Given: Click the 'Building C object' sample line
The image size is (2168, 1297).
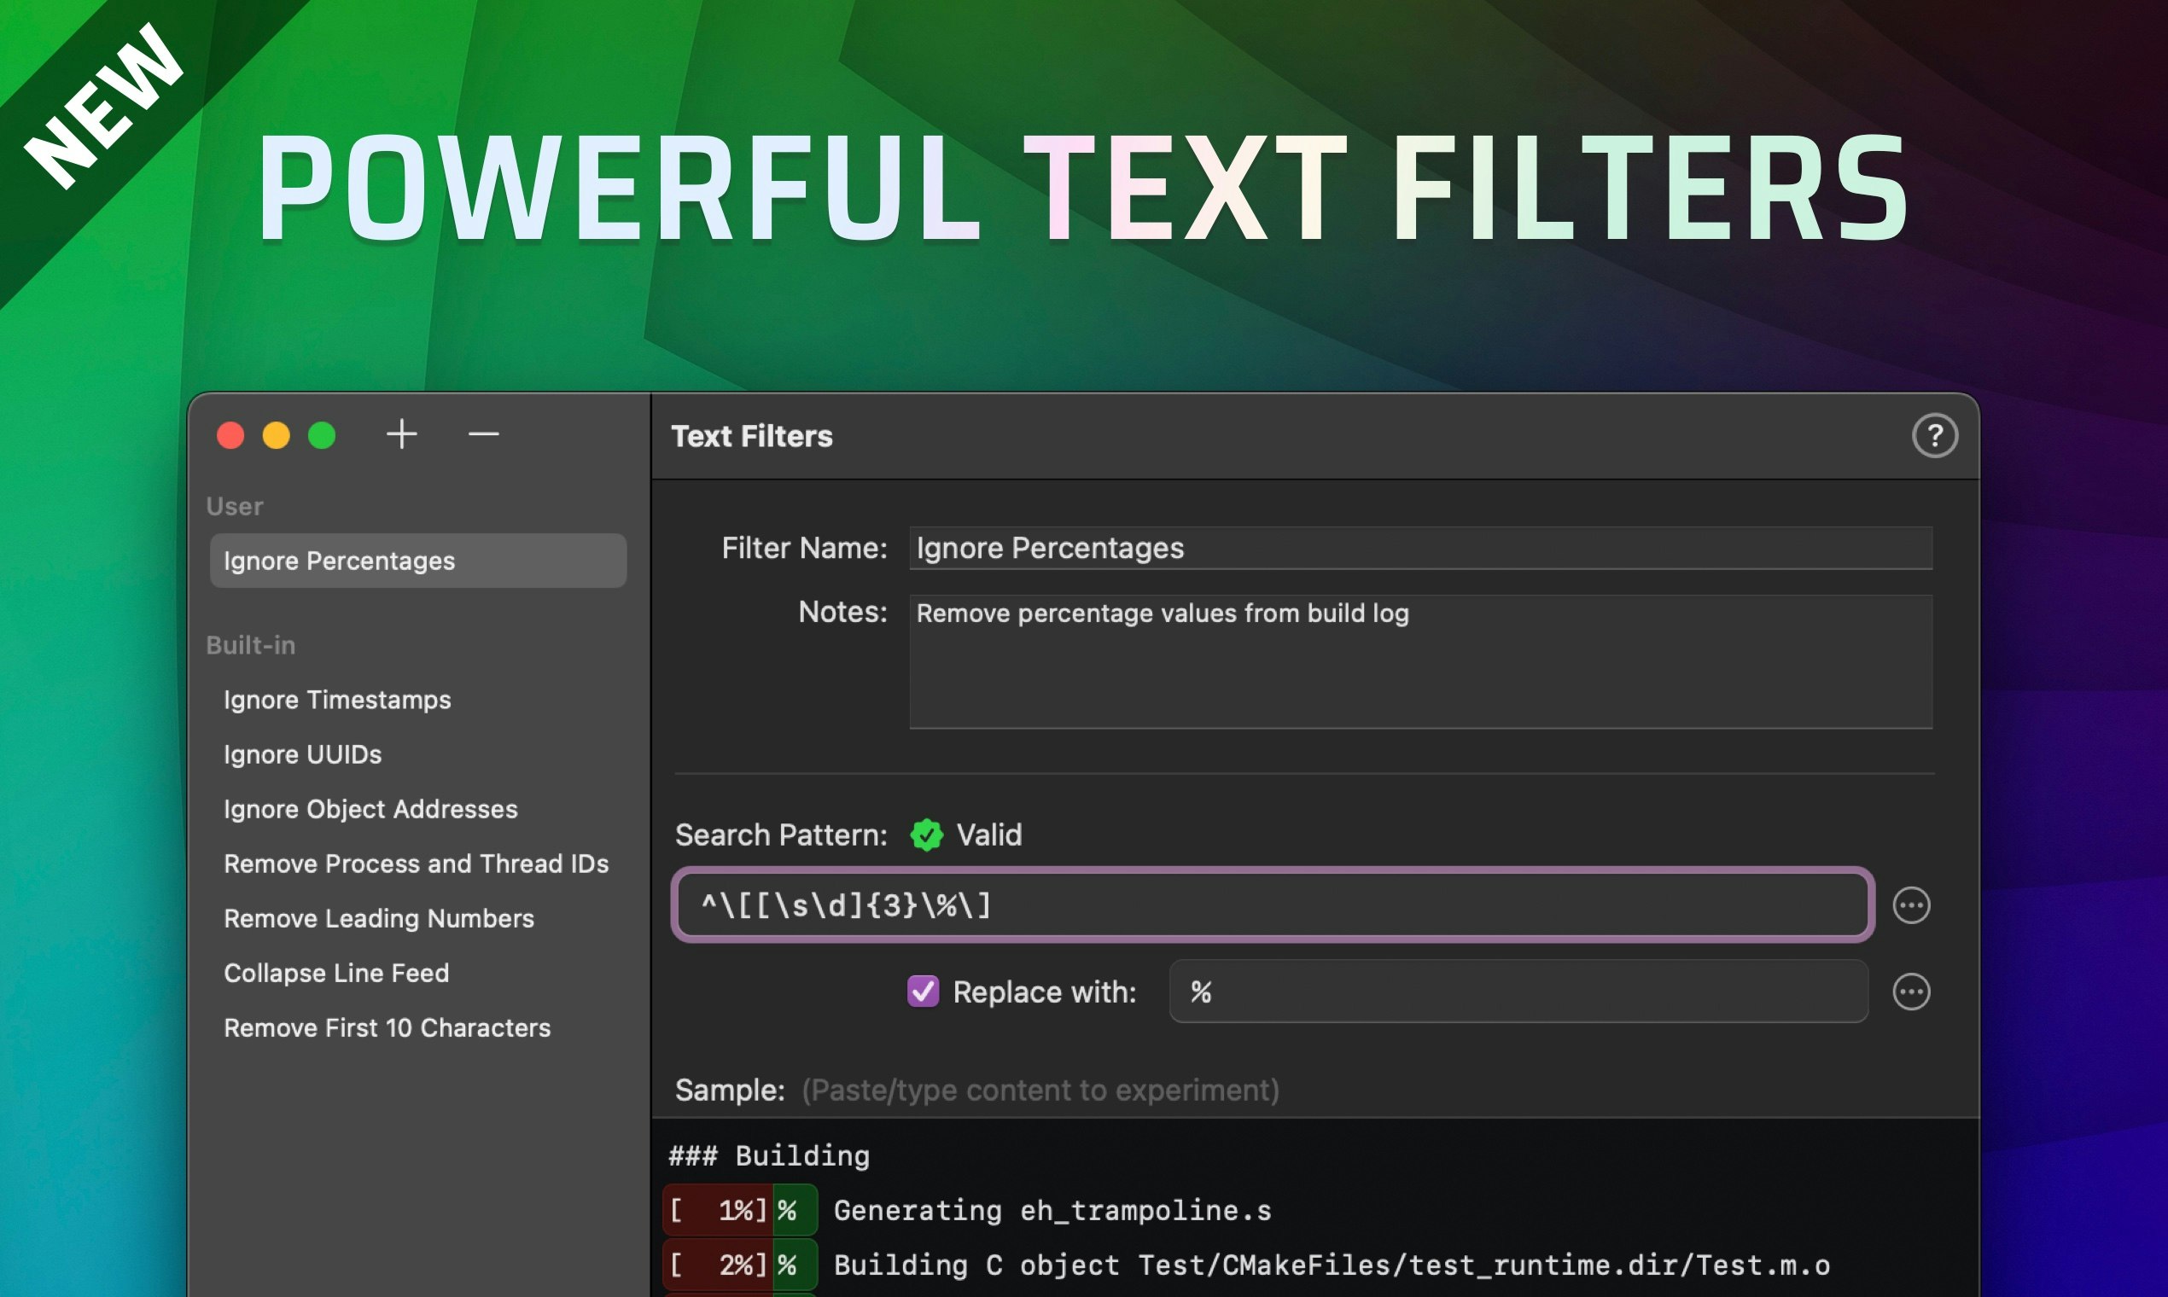Looking at the screenshot, I should [1332, 1265].
